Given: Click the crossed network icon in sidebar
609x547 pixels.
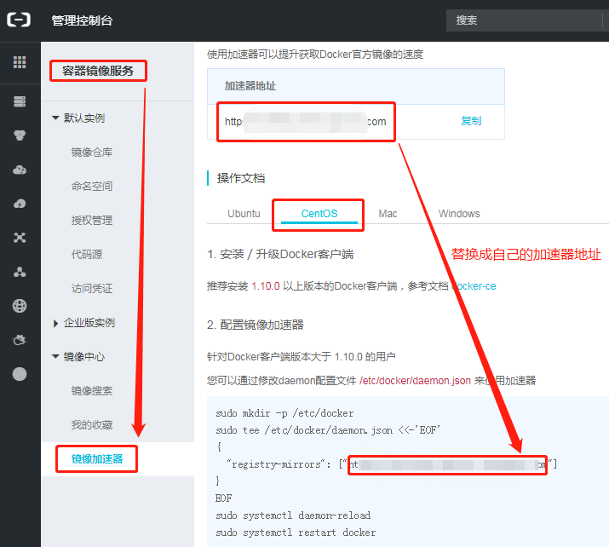Looking at the screenshot, I should (x=20, y=238).
